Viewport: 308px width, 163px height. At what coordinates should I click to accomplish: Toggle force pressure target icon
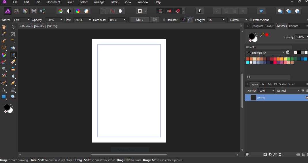pos(155,20)
